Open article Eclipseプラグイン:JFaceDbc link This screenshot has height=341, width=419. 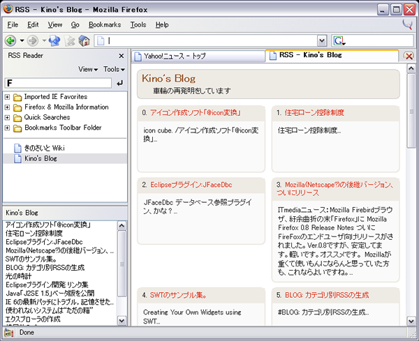(x=191, y=185)
